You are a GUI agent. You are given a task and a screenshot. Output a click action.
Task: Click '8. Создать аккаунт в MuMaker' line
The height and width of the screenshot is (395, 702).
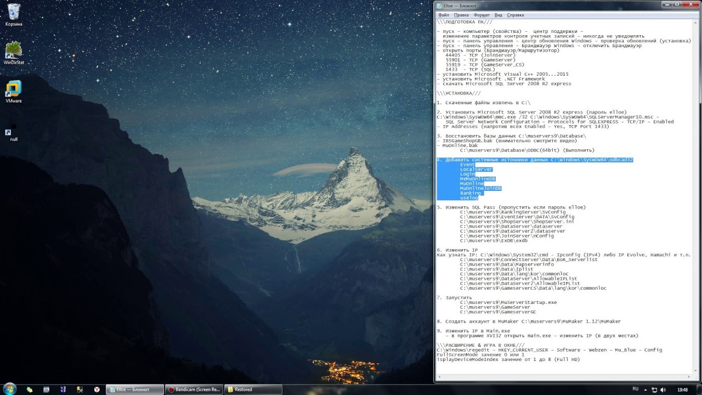point(529,321)
